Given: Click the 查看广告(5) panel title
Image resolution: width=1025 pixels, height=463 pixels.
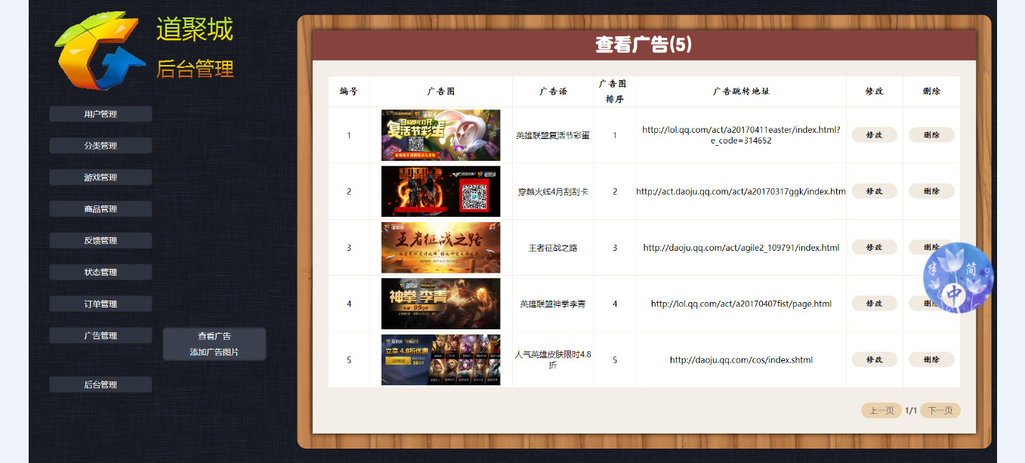Looking at the screenshot, I should (644, 45).
